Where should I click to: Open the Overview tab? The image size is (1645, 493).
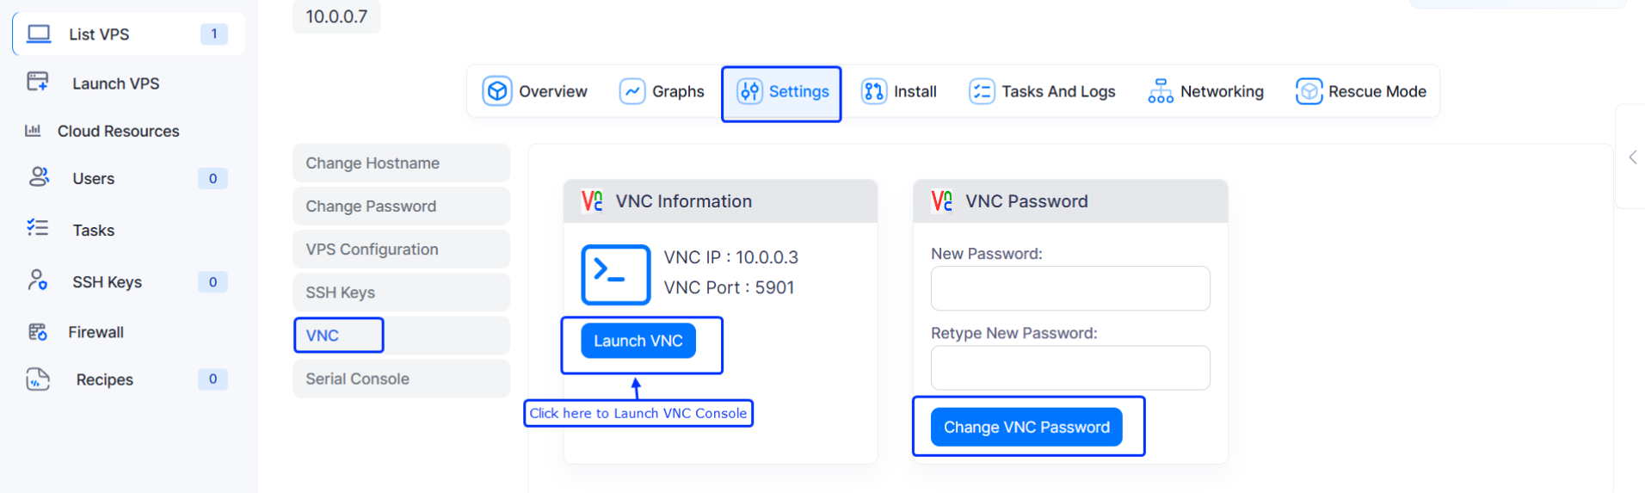(535, 91)
